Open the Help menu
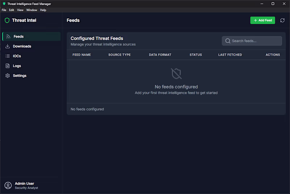 point(43,10)
